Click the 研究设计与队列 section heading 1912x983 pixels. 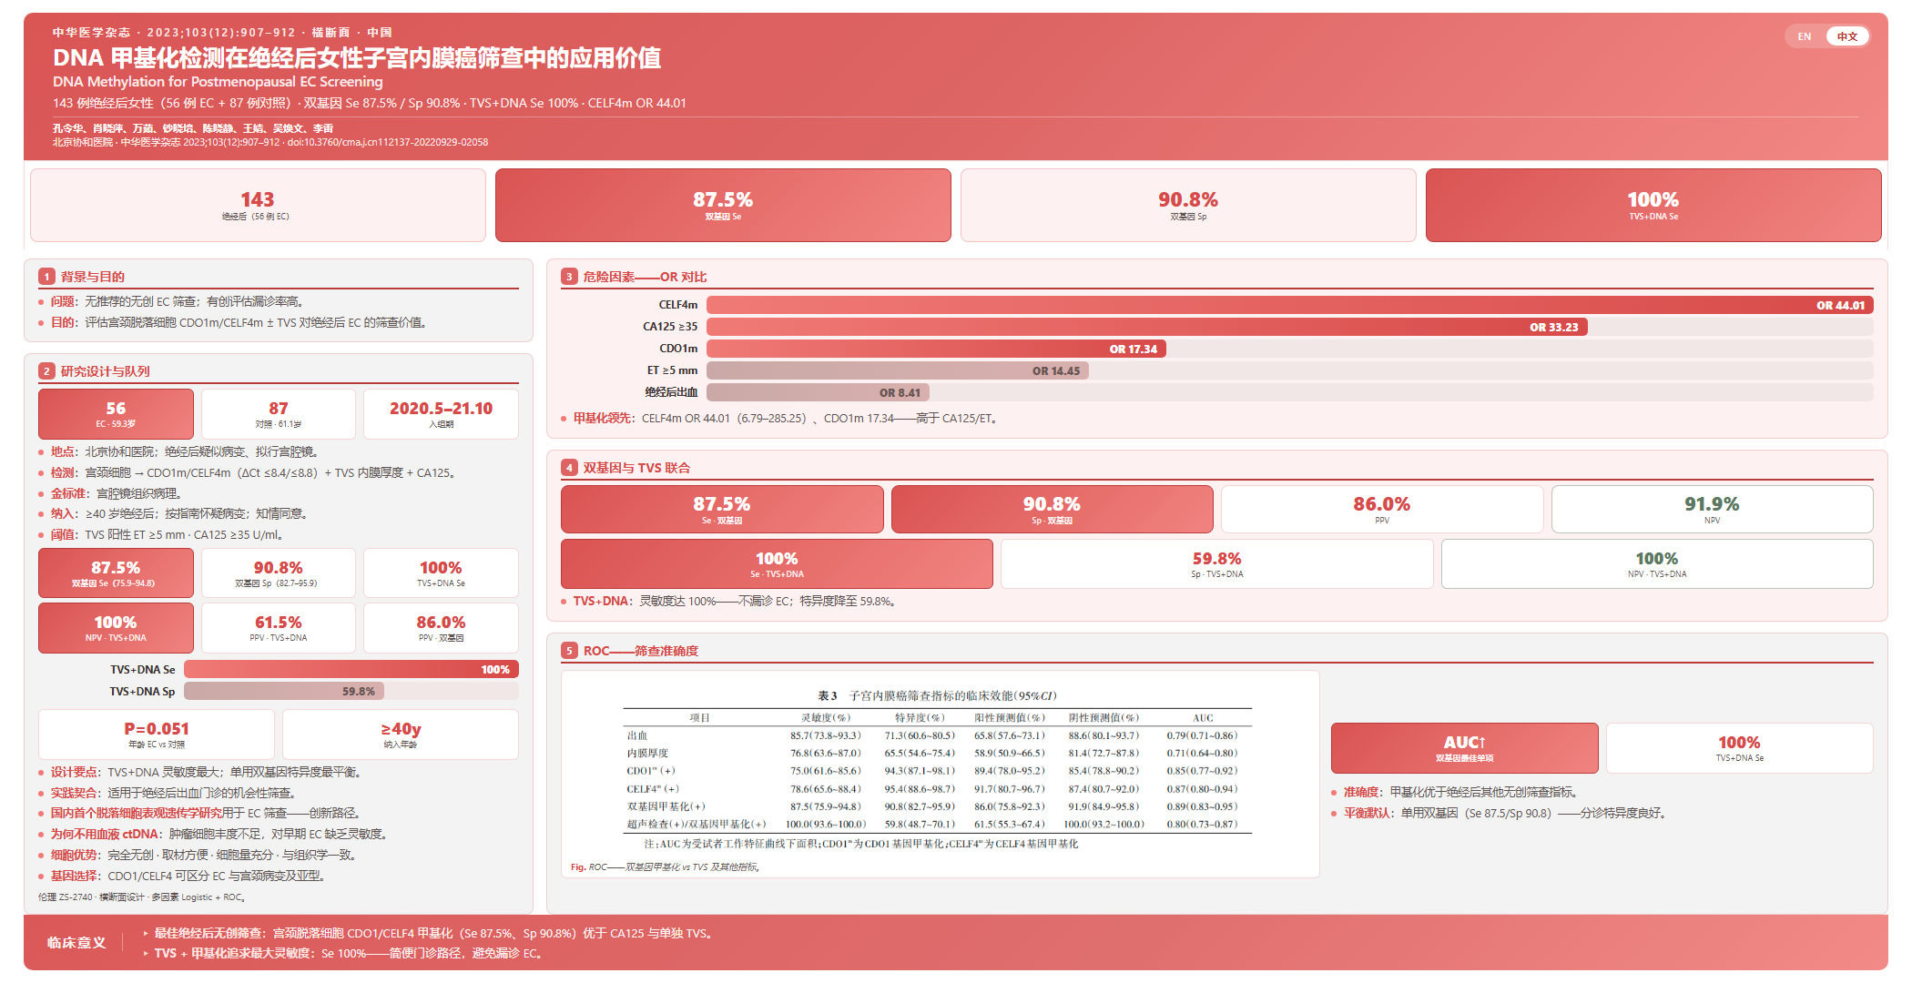tap(106, 371)
